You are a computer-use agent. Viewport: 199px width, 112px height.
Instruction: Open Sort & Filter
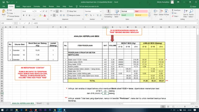coord(185,13)
